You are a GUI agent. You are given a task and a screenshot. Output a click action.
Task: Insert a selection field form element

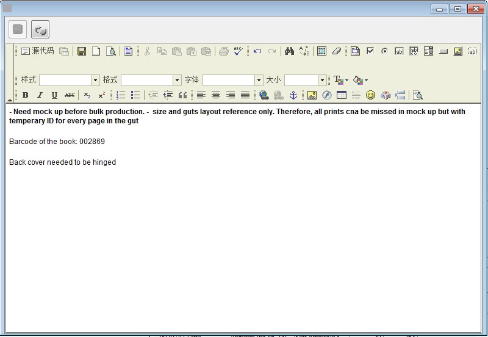coord(429,51)
